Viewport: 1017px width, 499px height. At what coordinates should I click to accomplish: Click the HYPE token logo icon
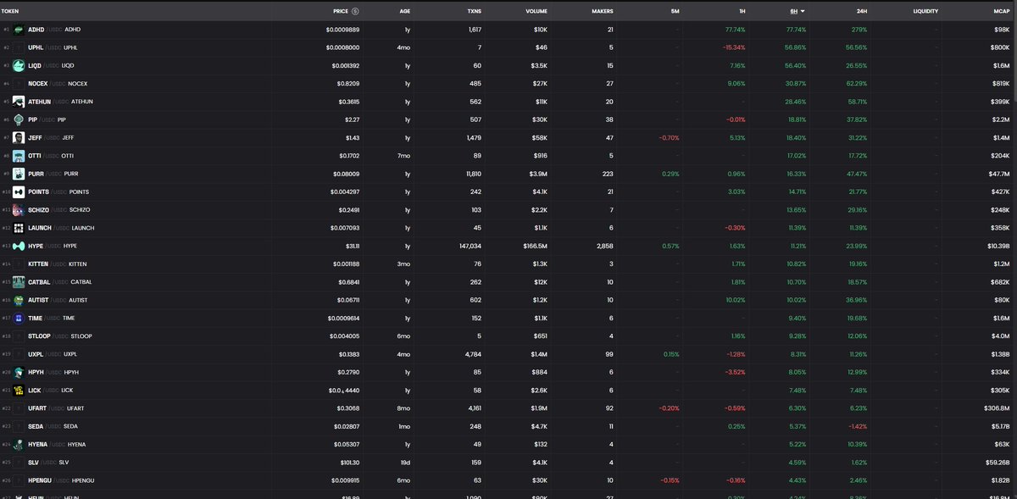(19, 246)
